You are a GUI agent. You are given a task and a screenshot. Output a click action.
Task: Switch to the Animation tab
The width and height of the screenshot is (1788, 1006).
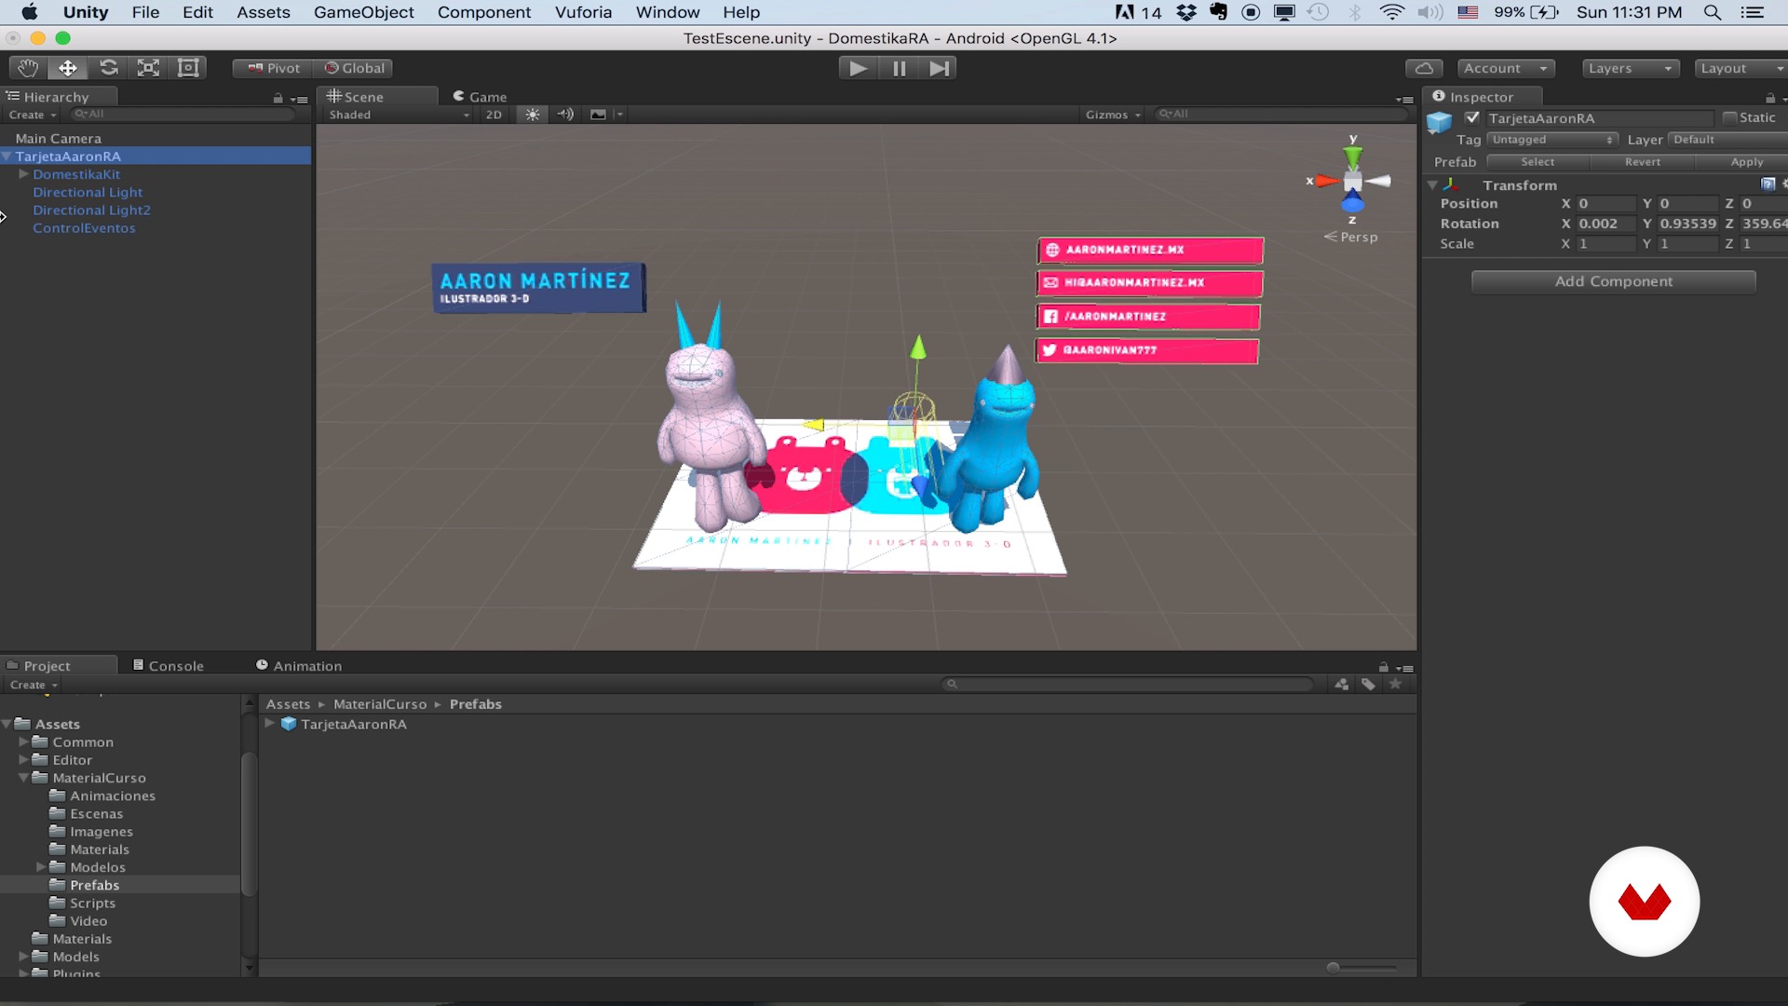coord(299,666)
